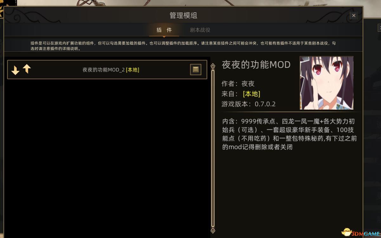Move 夜夜的功能MOD_2 down in load order

tap(15, 70)
